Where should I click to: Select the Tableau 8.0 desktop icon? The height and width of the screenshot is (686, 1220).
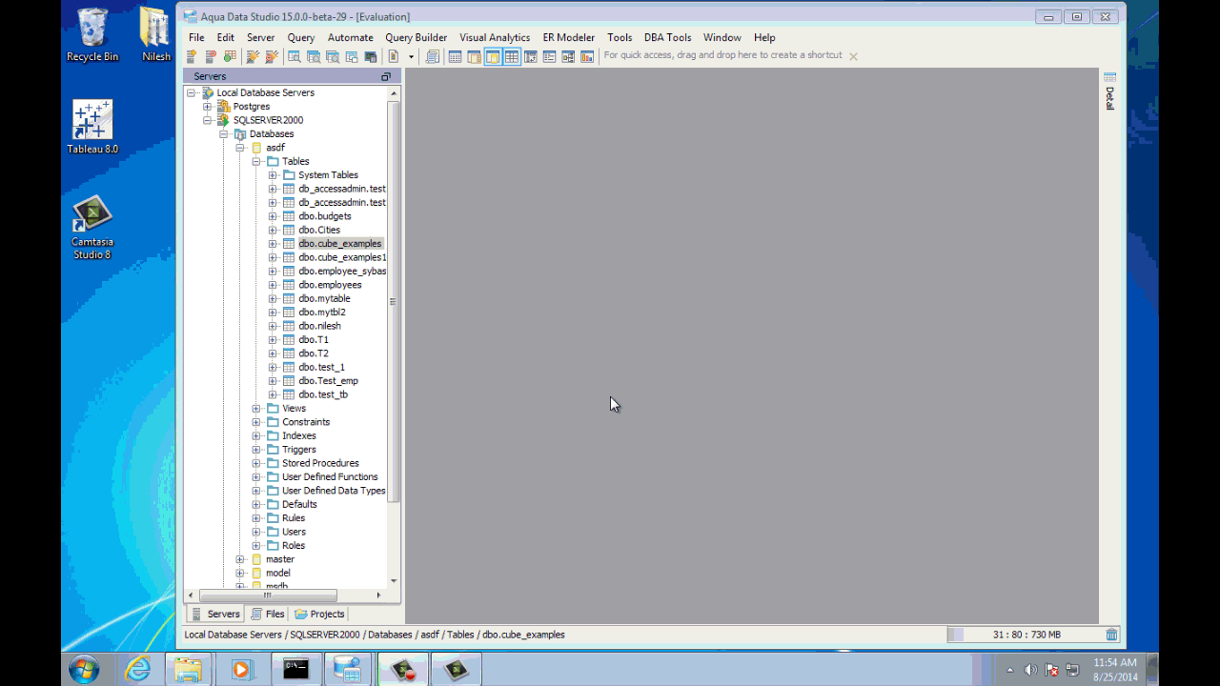pos(92,127)
